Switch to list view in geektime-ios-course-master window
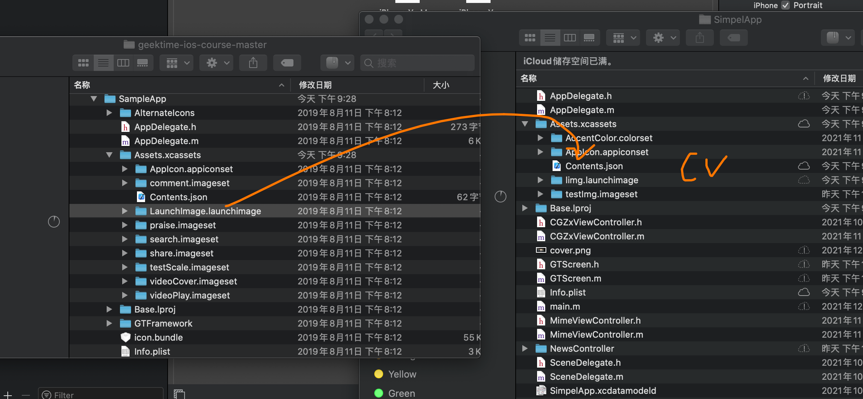Viewport: 863px width, 399px height. coord(103,63)
